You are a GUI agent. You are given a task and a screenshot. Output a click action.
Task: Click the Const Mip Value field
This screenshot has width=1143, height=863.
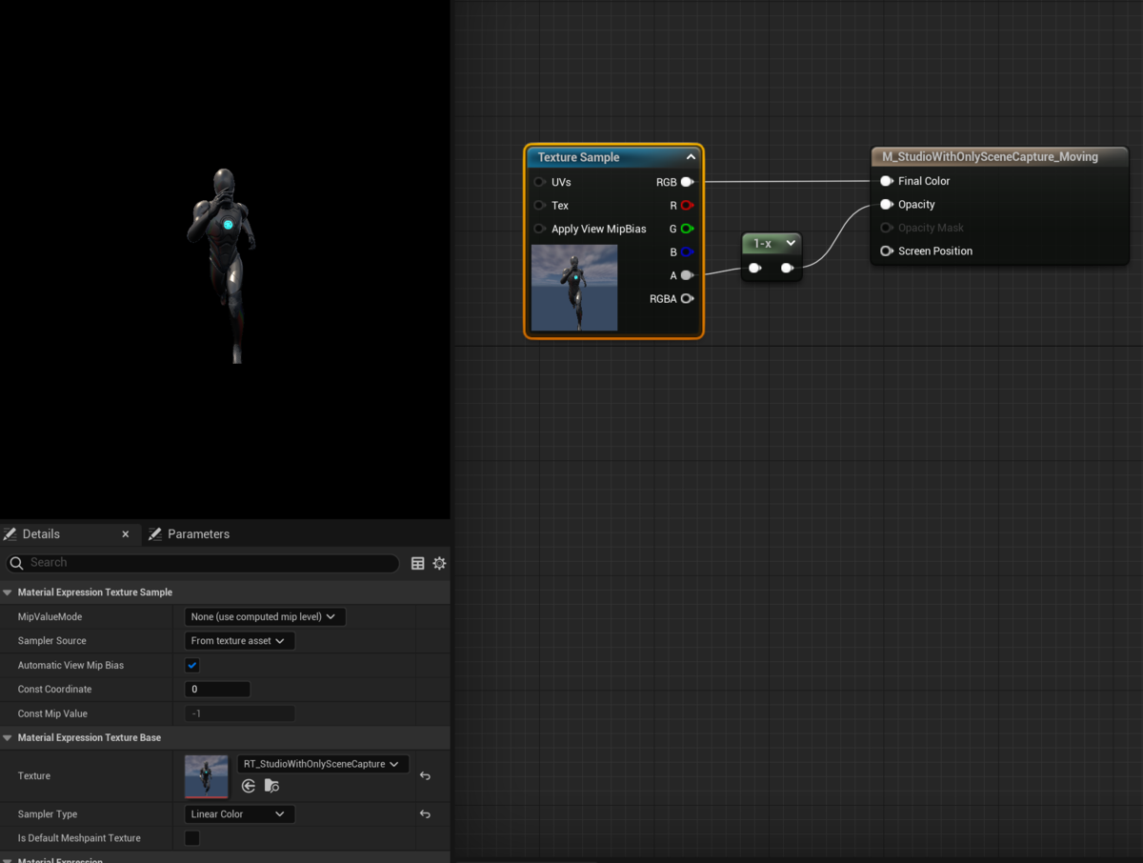pos(239,713)
